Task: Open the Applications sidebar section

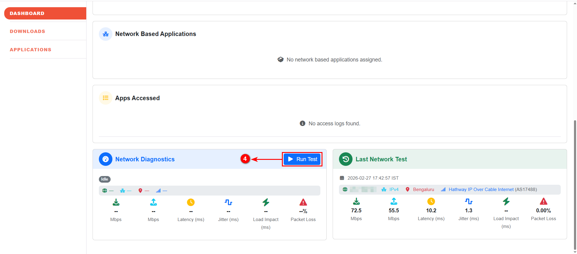Action: pyautogui.click(x=30, y=50)
